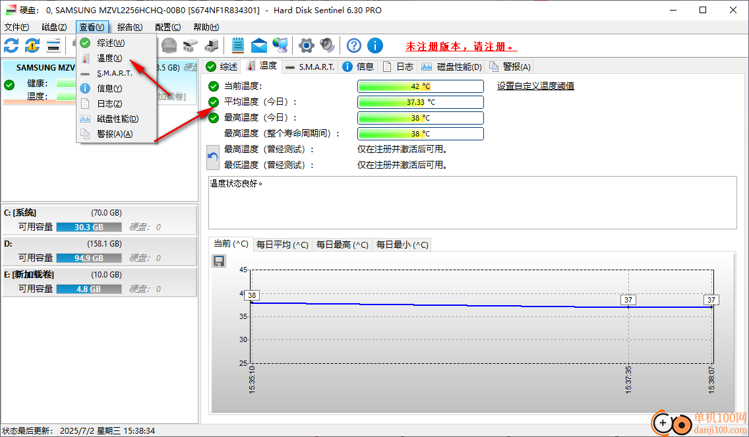The width and height of the screenshot is (749, 437).
Task: Switch to the 信息 tab
Action: (358, 67)
